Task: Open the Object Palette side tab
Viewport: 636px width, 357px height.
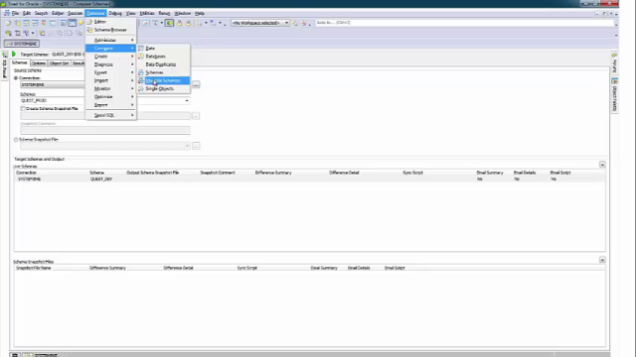Action: pyautogui.click(x=614, y=95)
